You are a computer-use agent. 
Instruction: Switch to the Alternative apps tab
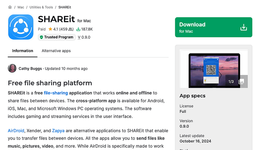pos(56,51)
